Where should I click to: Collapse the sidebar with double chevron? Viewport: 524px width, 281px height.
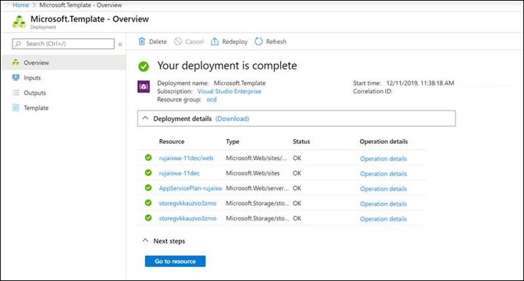pyautogui.click(x=120, y=44)
